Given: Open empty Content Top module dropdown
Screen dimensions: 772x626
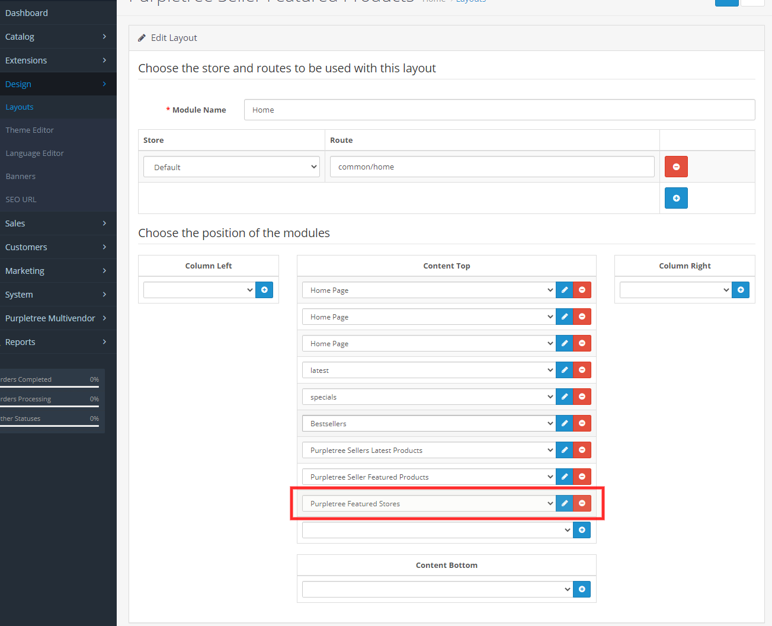Looking at the screenshot, I should 438,530.
